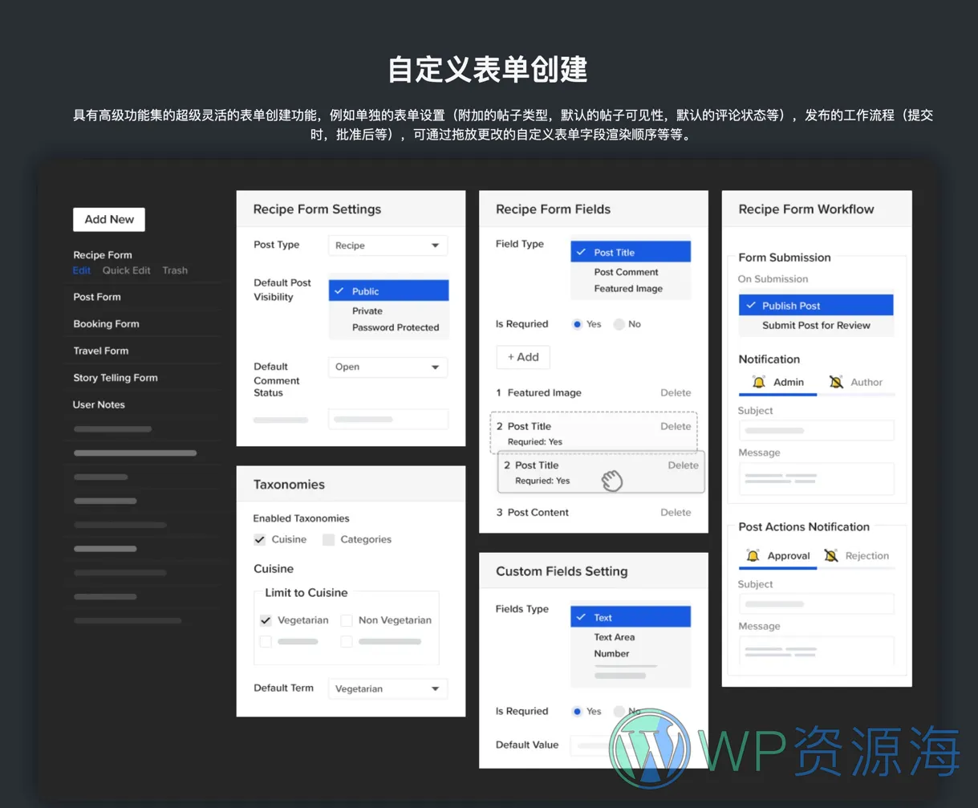Screen dimensions: 978x808
Task: Enable the Categories taxonomy checkbox
Action: [328, 539]
